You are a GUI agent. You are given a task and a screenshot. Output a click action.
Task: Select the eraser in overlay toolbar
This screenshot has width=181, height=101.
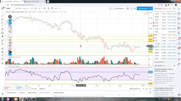(10, 32)
